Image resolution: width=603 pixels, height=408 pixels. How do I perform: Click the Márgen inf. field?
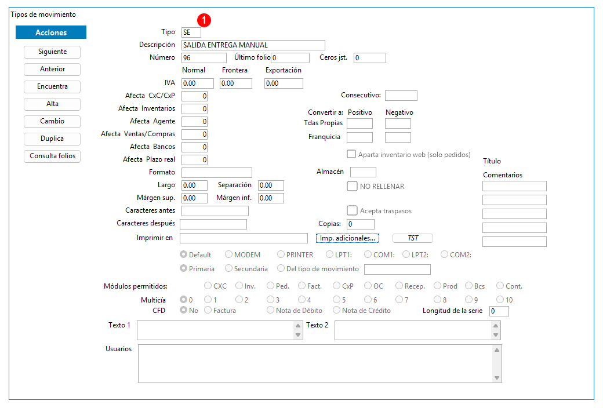[x=271, y=198]
